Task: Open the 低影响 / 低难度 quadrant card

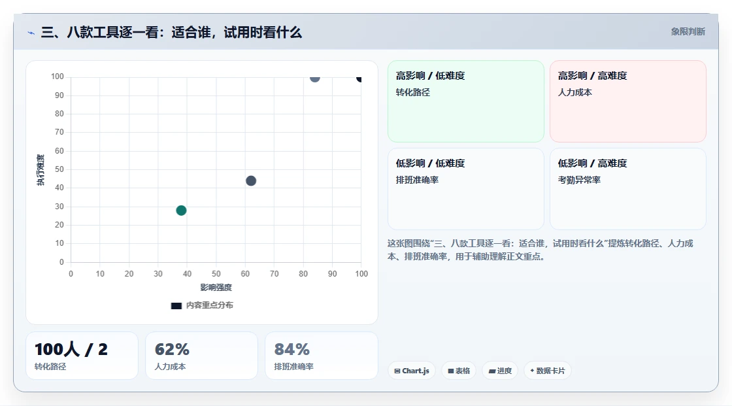Action: point(466,189)
